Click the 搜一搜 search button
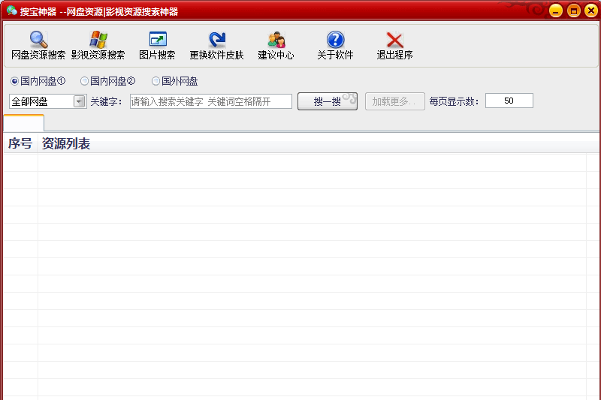Viewport: 601px width, 400px height. coord(328,101)
